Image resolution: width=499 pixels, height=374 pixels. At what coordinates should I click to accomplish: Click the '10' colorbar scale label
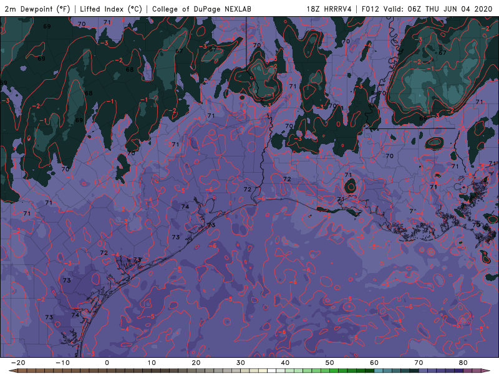pos(152,363)
